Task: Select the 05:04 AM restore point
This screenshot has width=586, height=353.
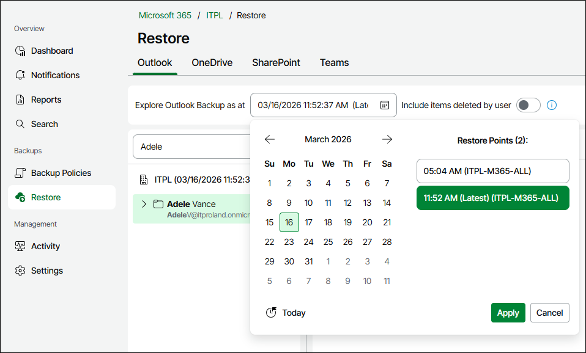Action: pyautogui.click(x=492, y=171)
